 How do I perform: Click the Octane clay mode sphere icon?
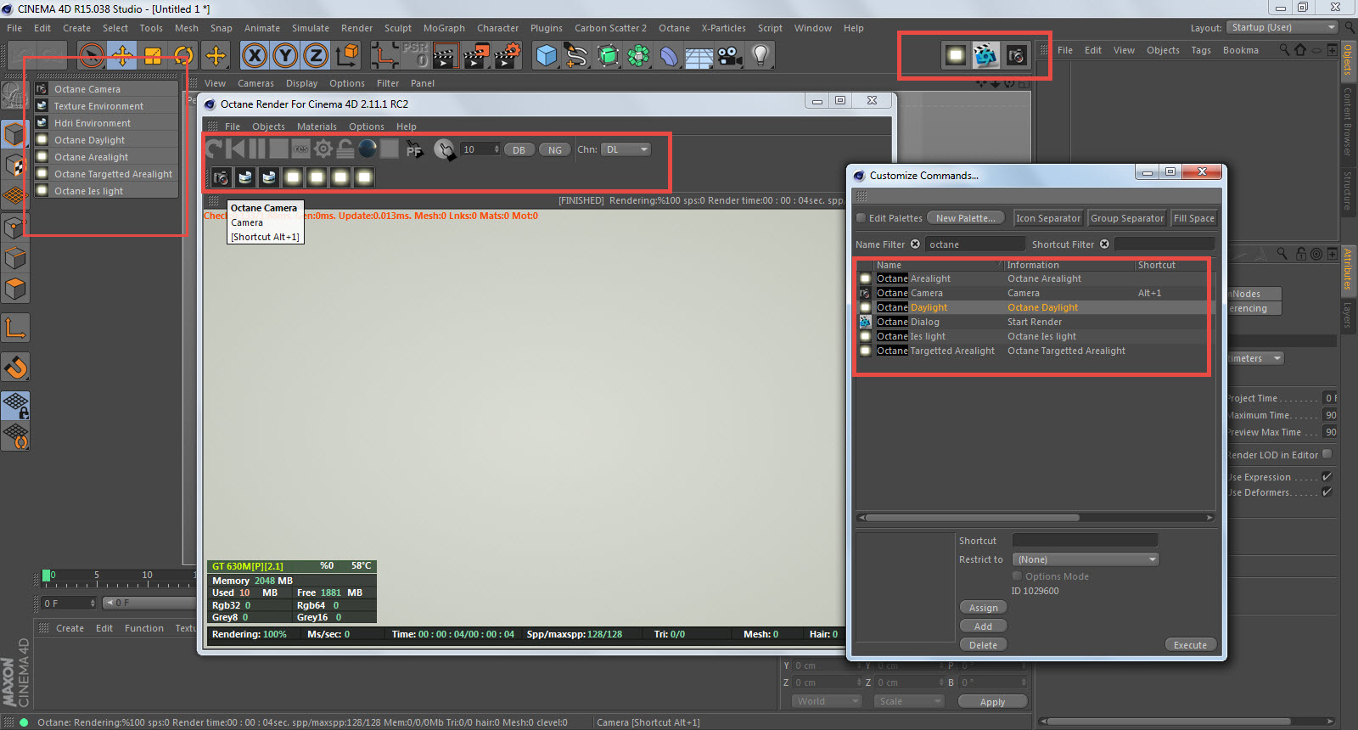point(368,149)
